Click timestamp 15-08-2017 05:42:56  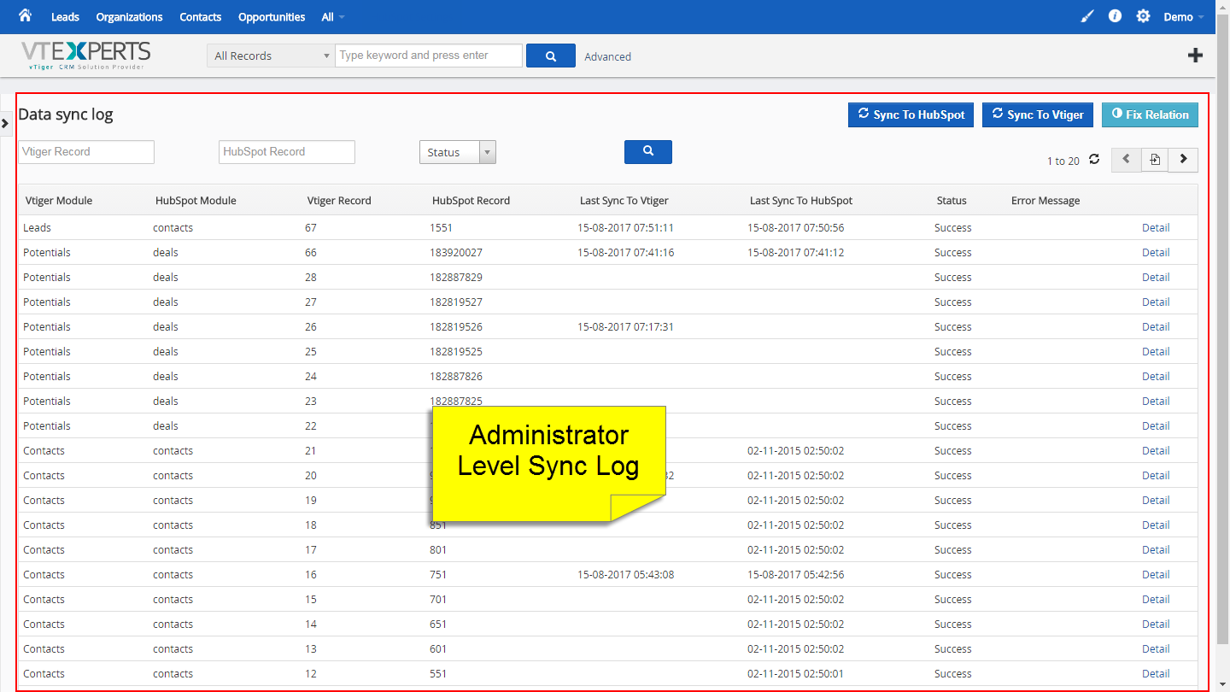796,574
